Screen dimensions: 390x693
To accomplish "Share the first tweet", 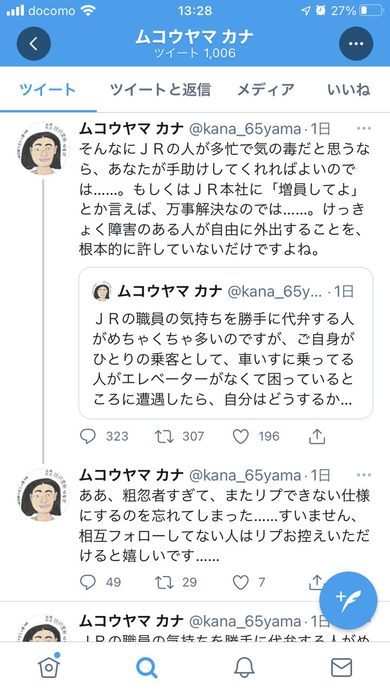I will [317, 436].
